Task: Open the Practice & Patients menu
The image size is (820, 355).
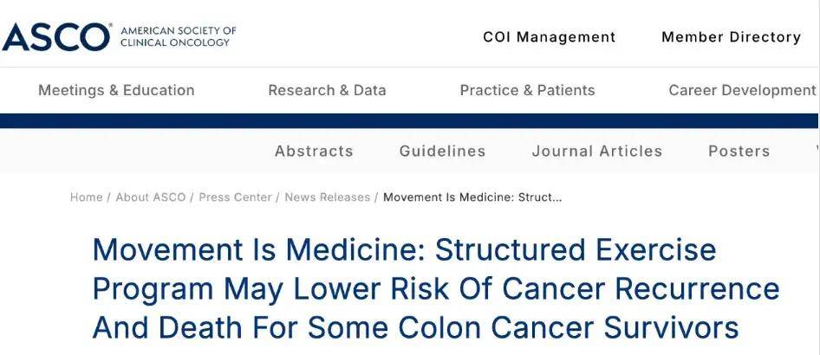Action: coord(527,90)
